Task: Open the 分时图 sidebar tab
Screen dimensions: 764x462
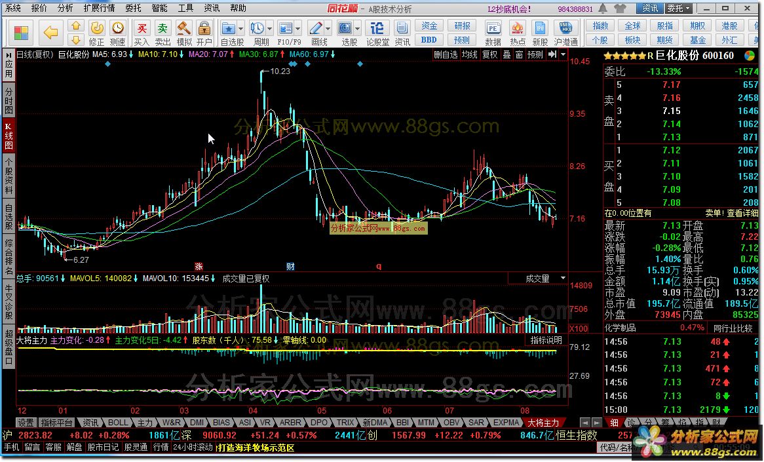Action: click(9, 100)
